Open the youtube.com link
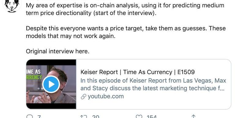The width and height of the screenshot is (235, 118). (106, 96)
